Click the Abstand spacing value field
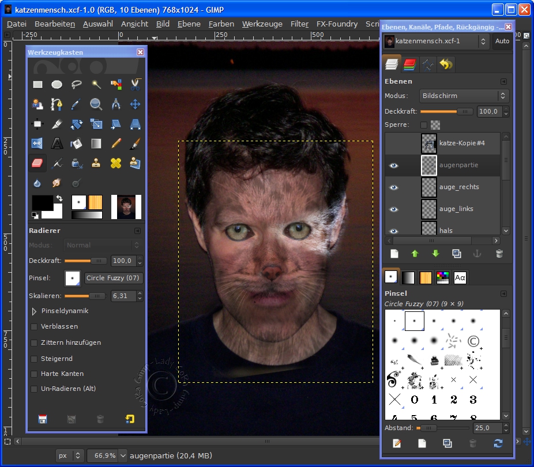The width and height of the screenshot is (534, 467). click(487, 428)
